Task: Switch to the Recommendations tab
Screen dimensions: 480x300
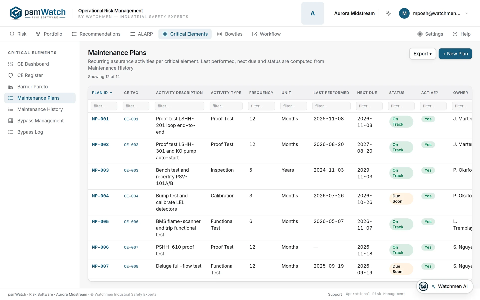Action: 96,34
